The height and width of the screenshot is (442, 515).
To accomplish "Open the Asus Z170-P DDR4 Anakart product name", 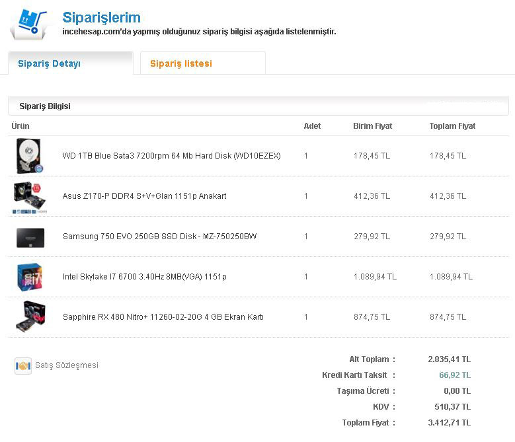I will point(144,196).
